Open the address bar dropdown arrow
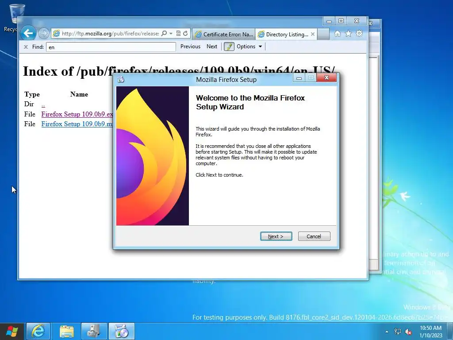This screenshot has height=340, width=453. 171,34
